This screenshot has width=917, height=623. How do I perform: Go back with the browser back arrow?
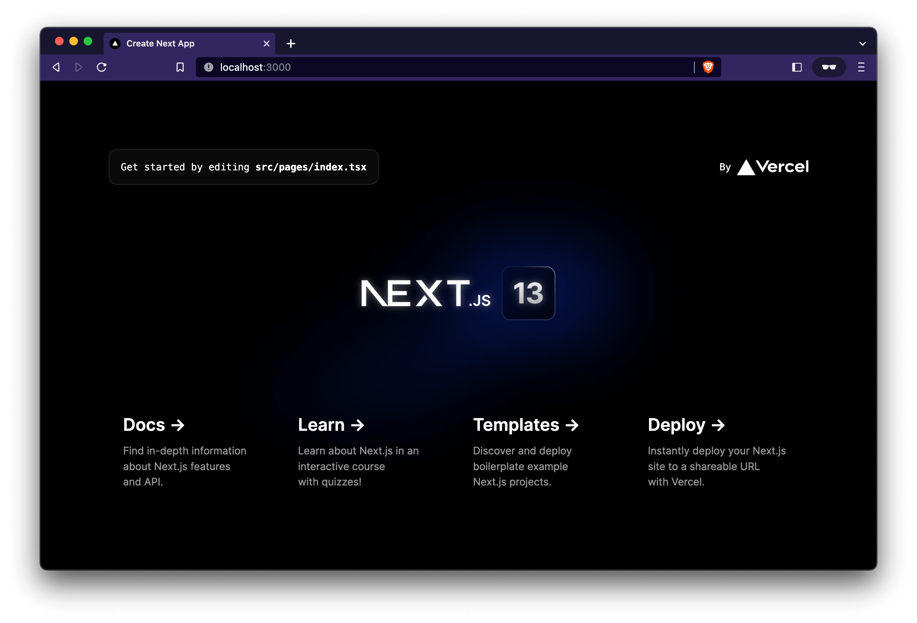click(56, 68)
